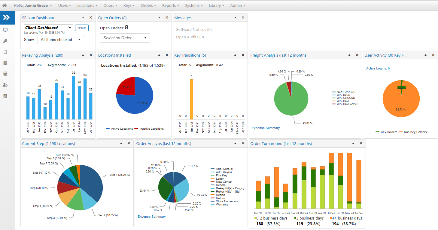Screen dimensions: 438x230
Task: Expand the Show 'All items checked' dropdown
Action: tap(61, 40)
